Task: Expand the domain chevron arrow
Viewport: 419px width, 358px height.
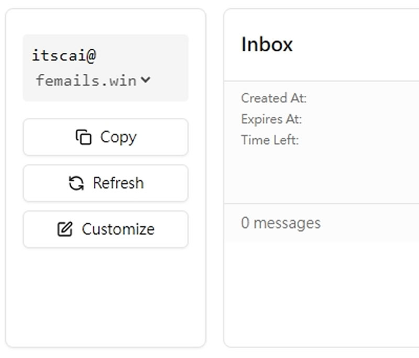Action: tap(146, 80)
